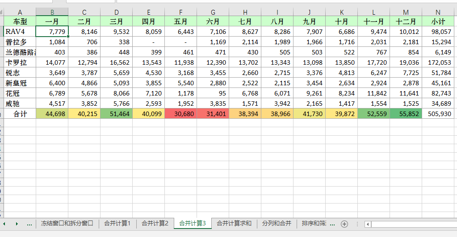This screenshot has width=457, height=237.
Task: Select the green total cell 52,559
Action: click(x=373, y=114)
